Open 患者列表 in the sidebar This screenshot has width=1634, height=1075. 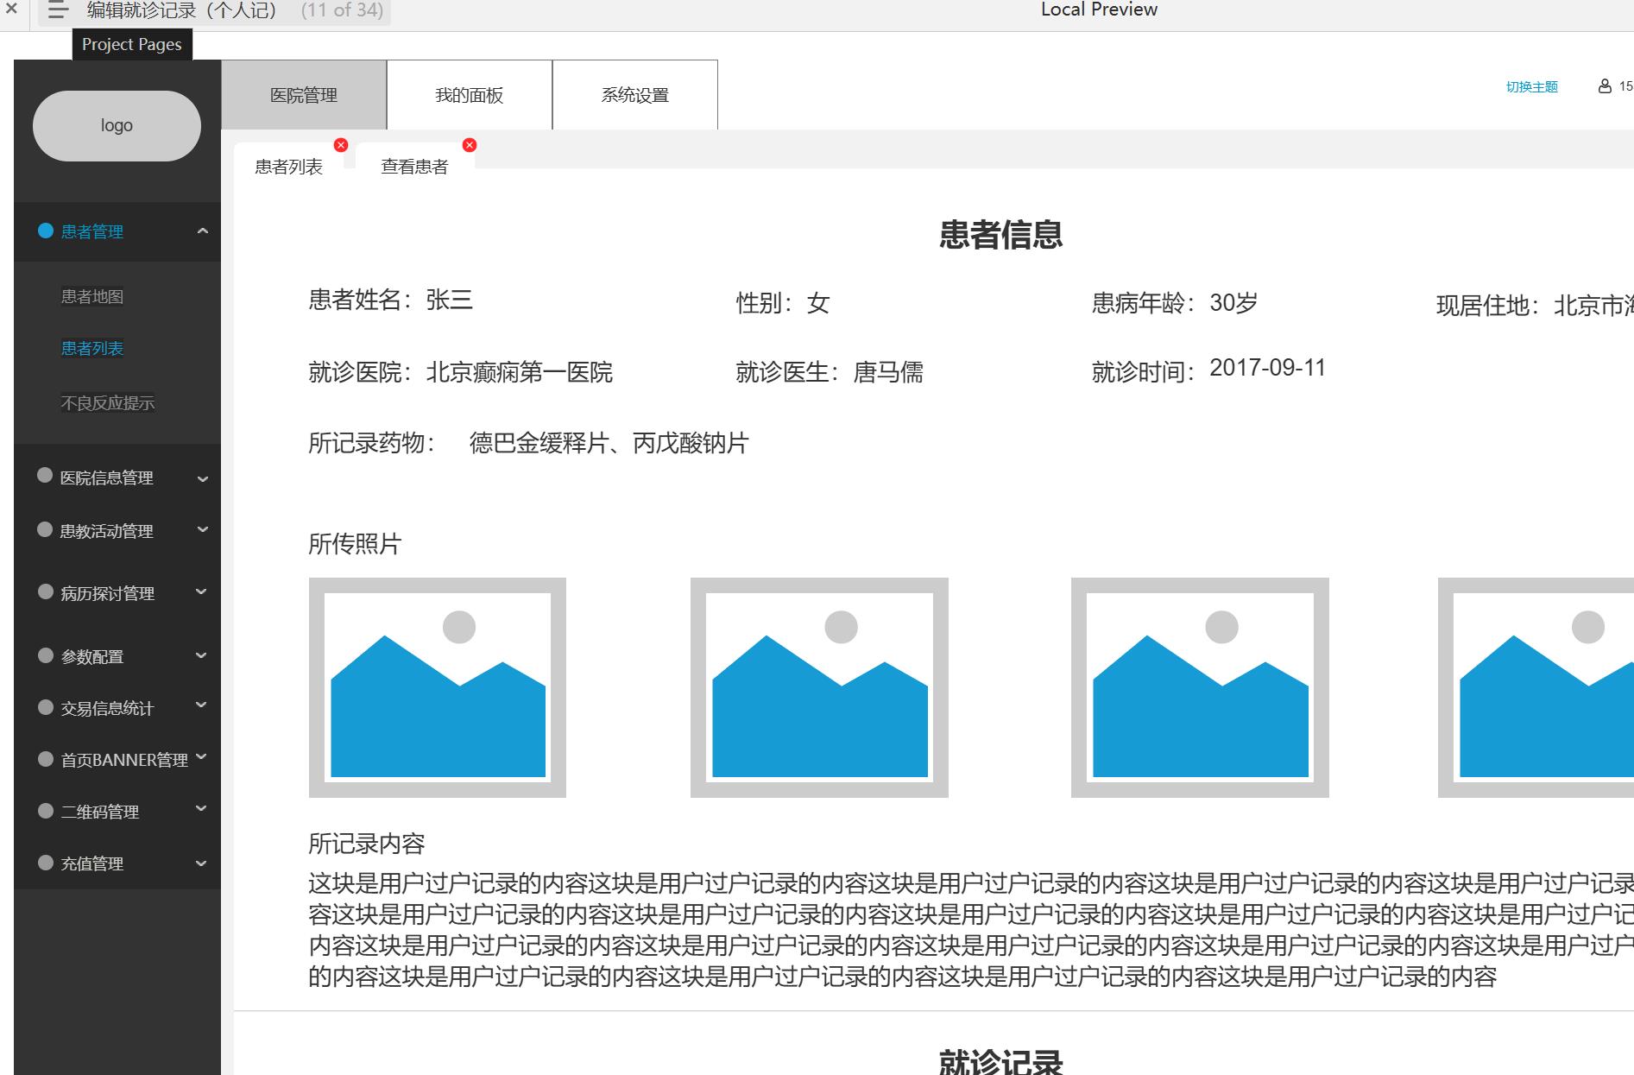coord(92,349)
